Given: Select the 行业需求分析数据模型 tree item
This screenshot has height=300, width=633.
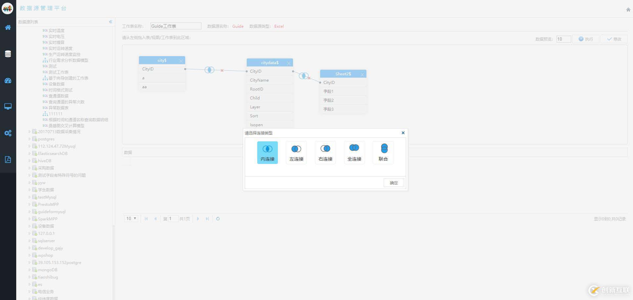Looking at the screenshot, I should coord(68,60).
